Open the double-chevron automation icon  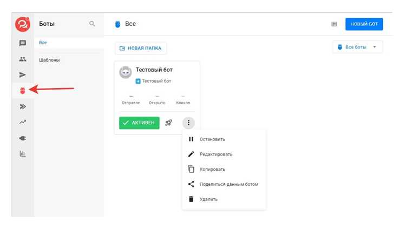point(23,106)
